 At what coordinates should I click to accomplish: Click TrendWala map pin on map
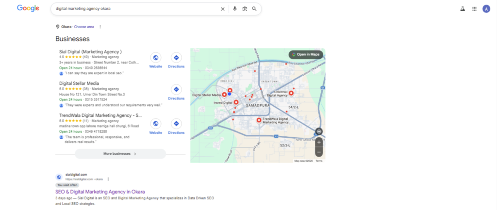(x=259, y=120)
